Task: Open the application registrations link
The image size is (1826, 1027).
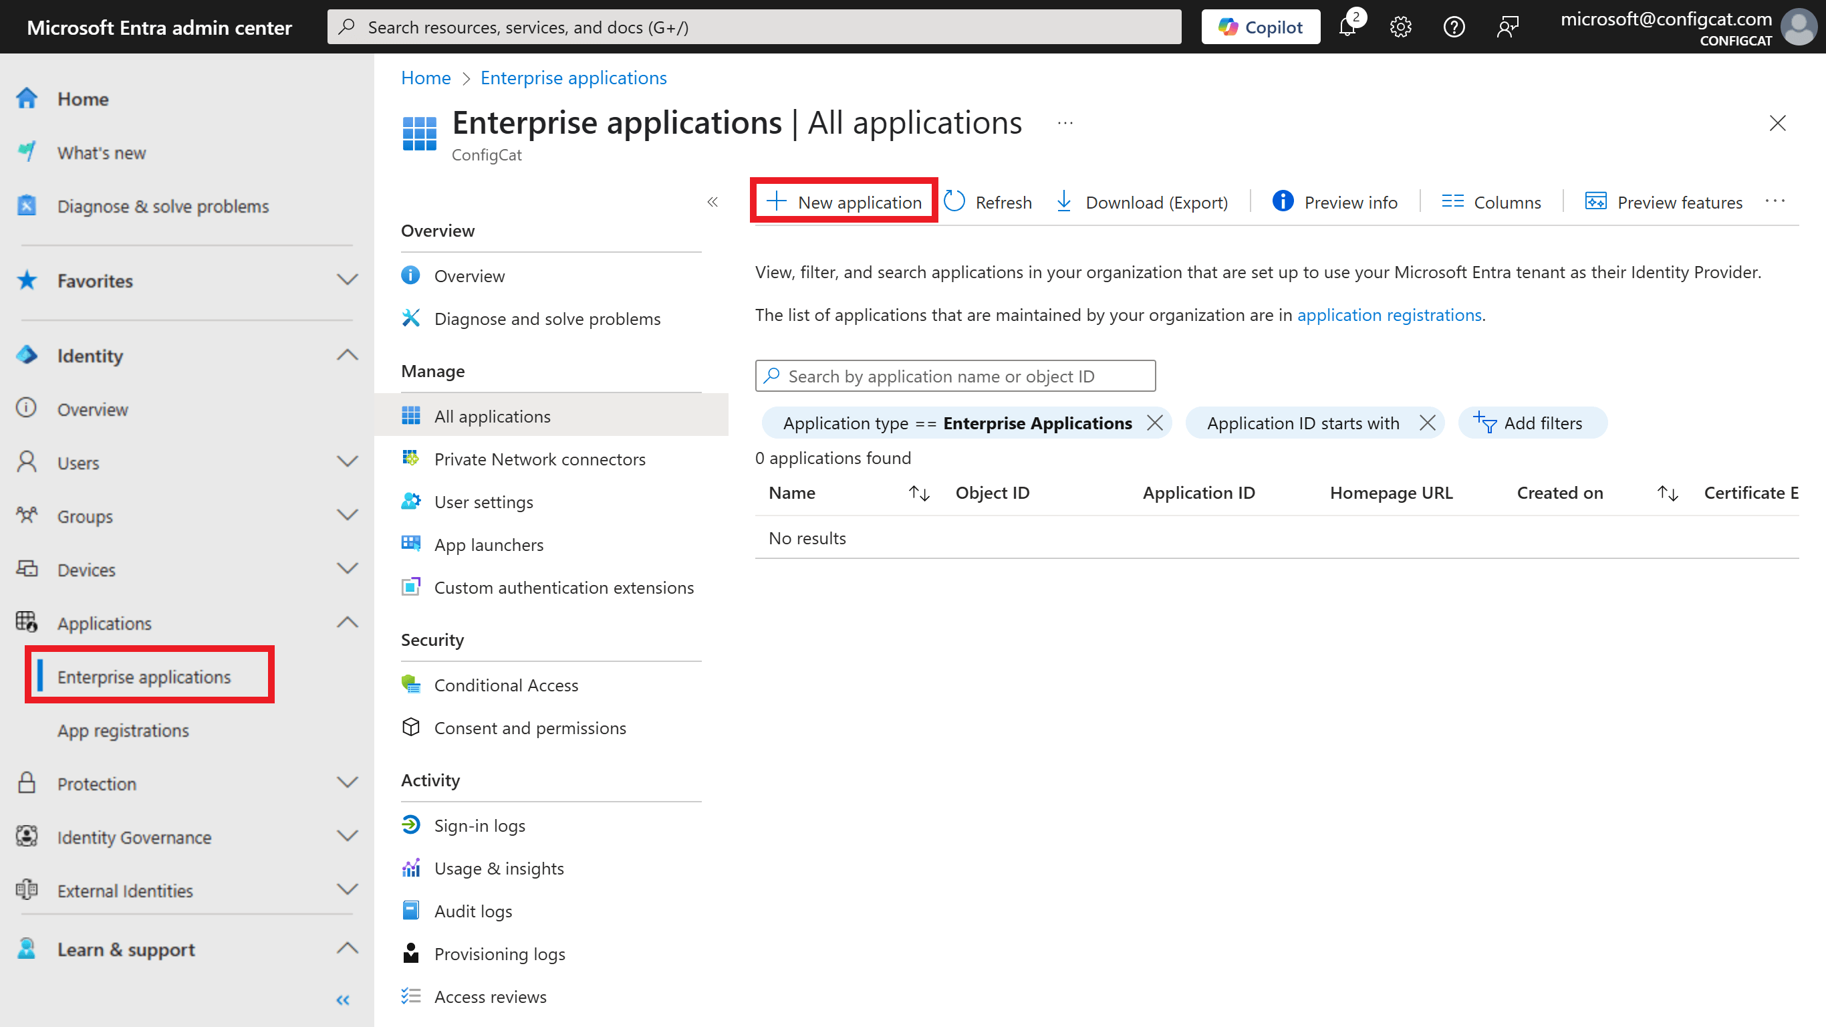Action: [x=1390, y=315]
